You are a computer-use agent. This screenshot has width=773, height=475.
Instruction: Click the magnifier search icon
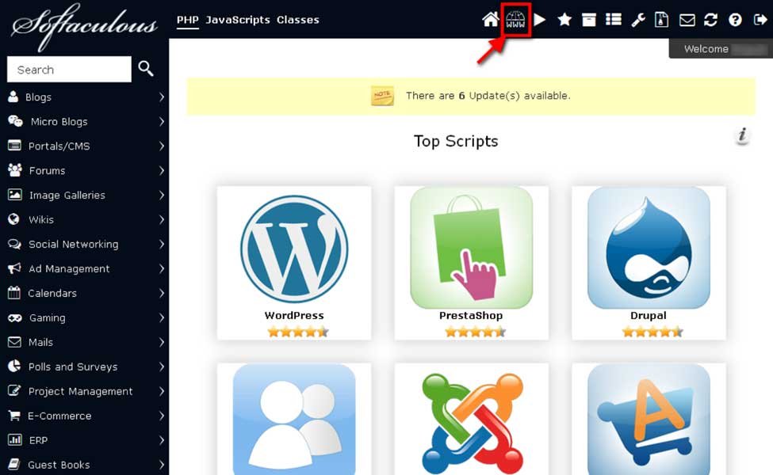[146, 68]
